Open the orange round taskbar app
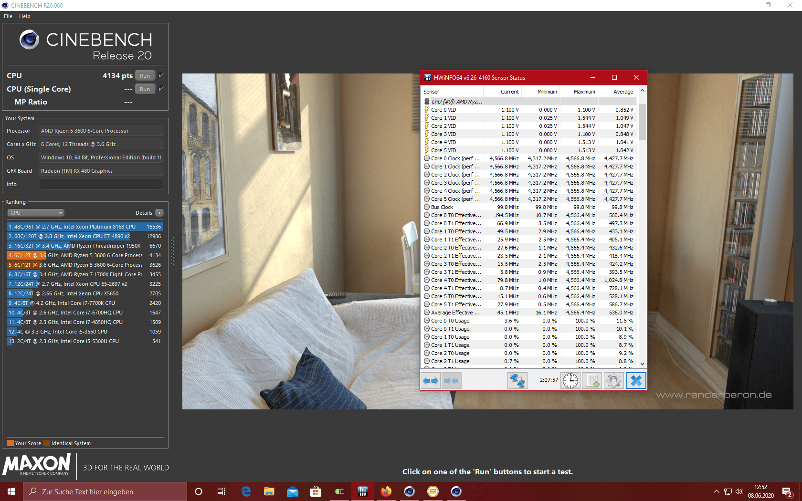 click(433, 491)
